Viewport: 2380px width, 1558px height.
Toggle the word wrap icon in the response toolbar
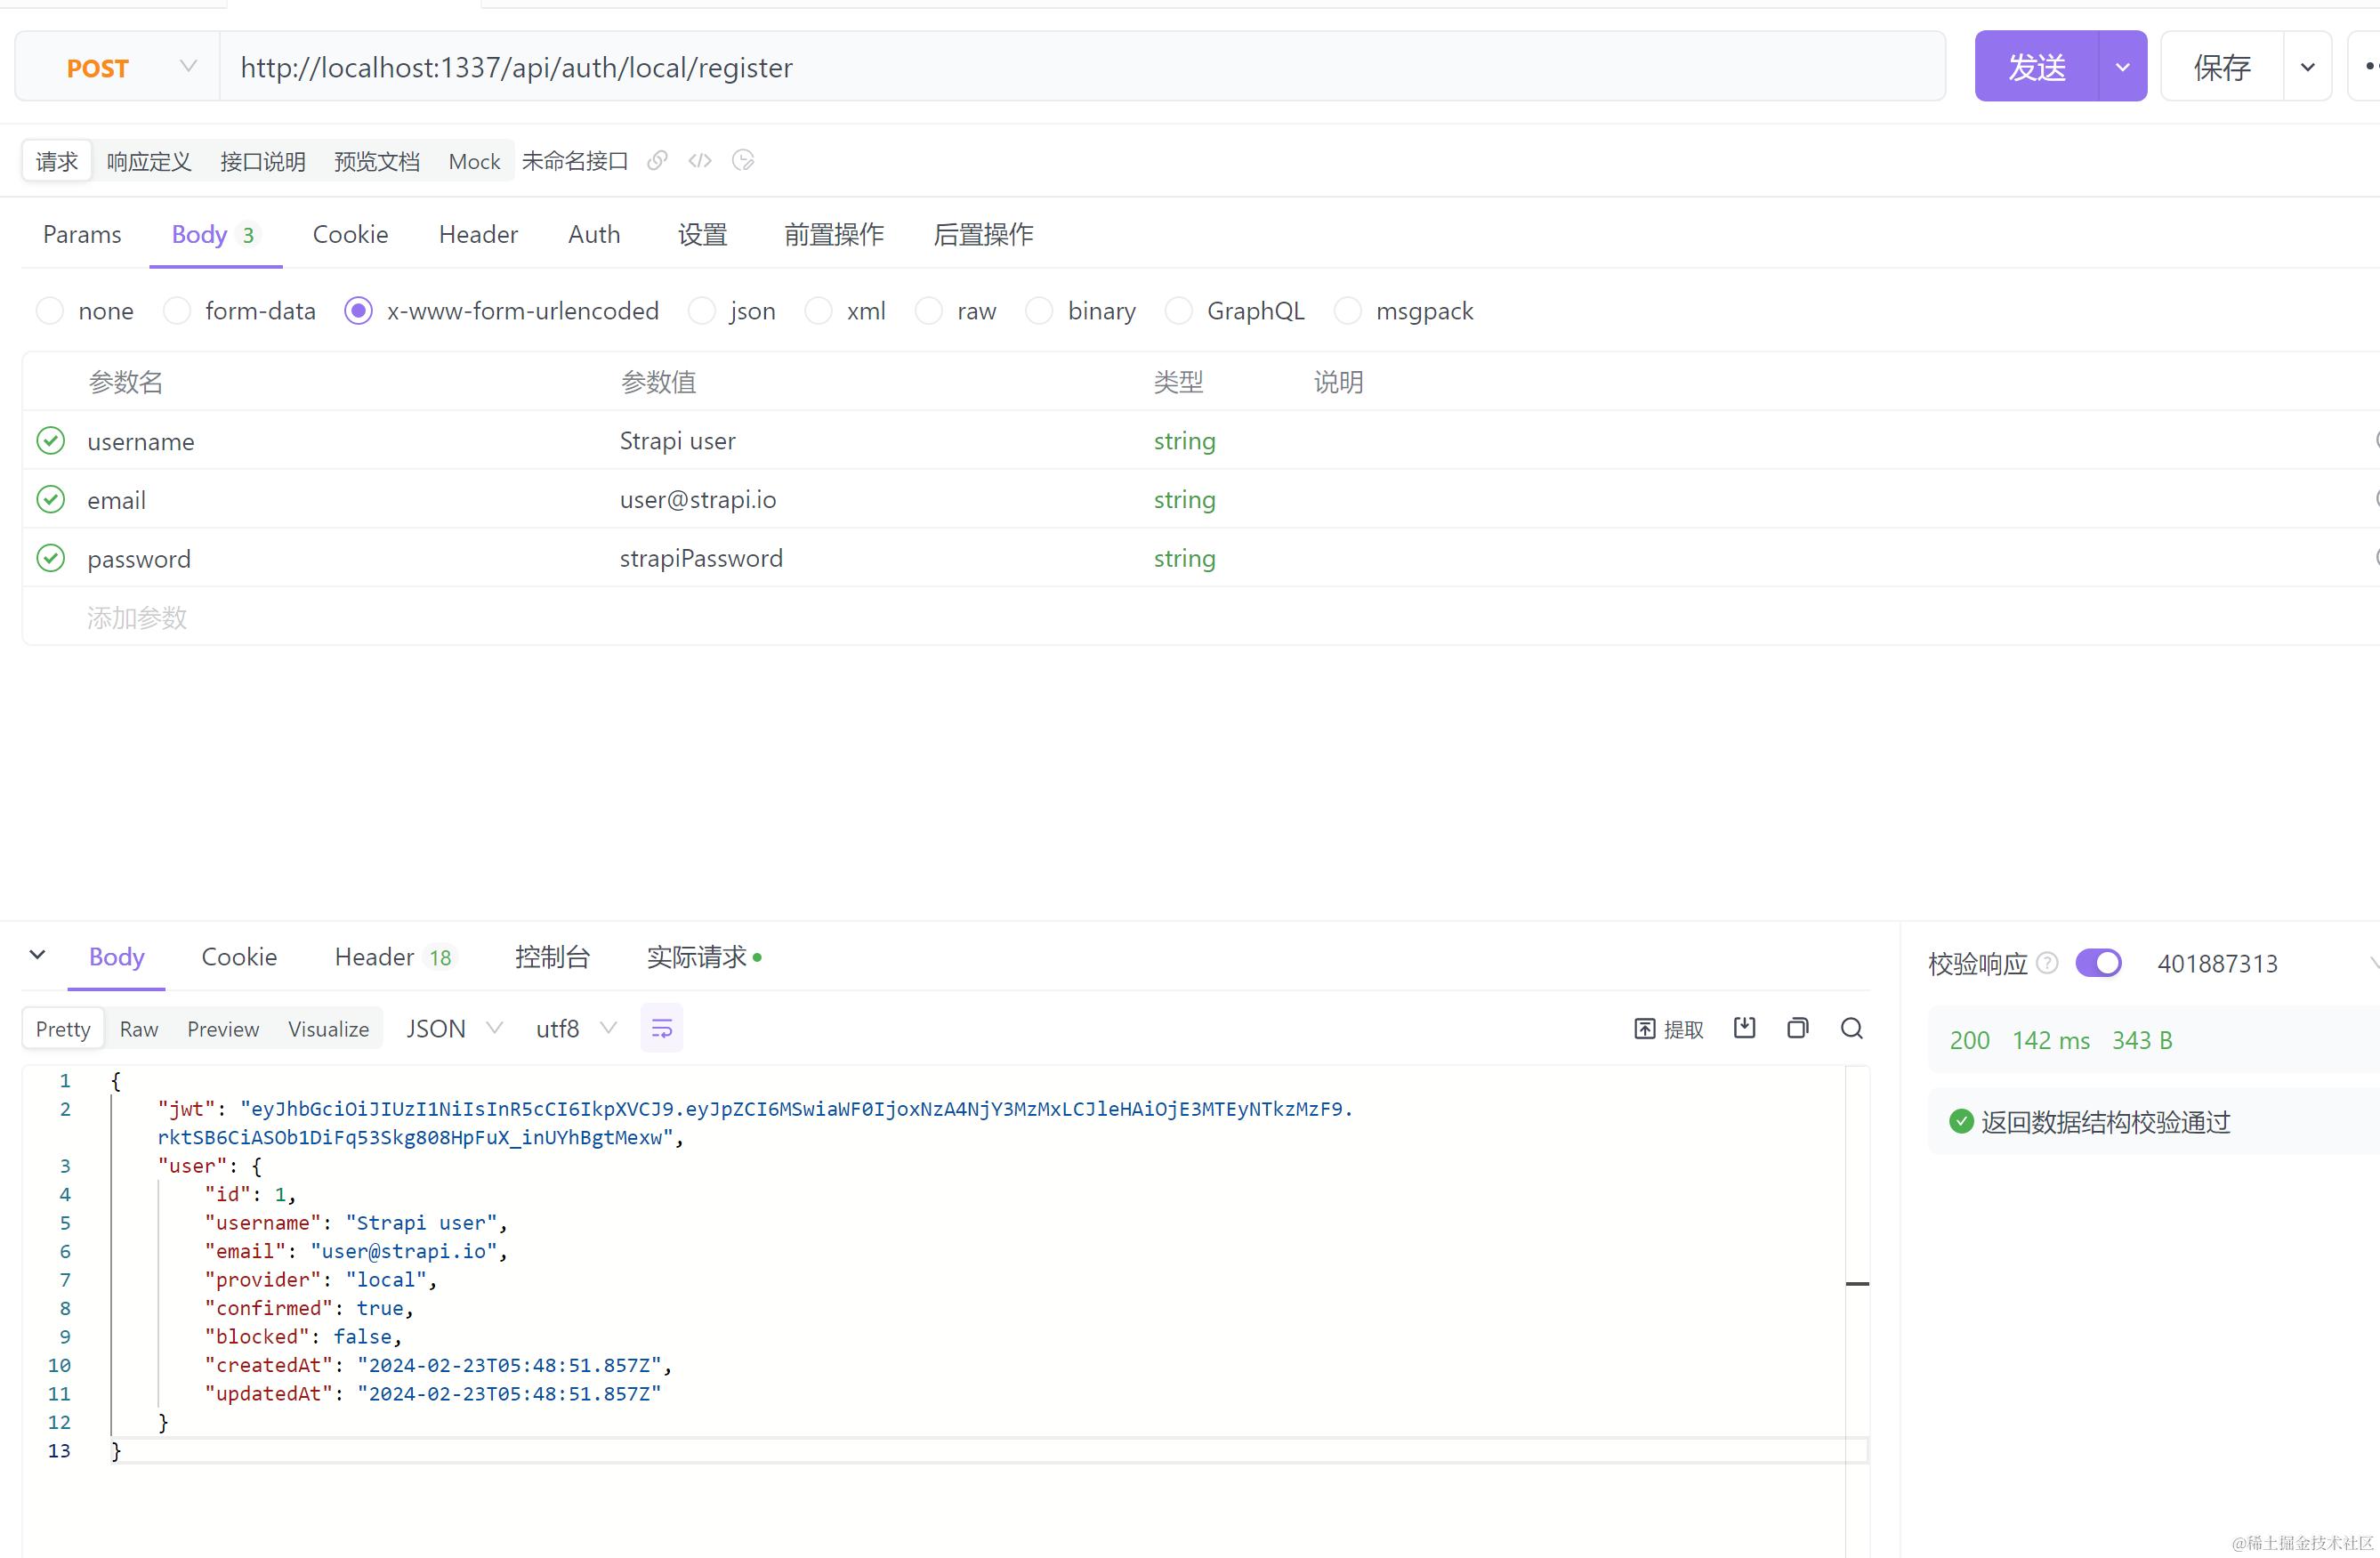661,1028
